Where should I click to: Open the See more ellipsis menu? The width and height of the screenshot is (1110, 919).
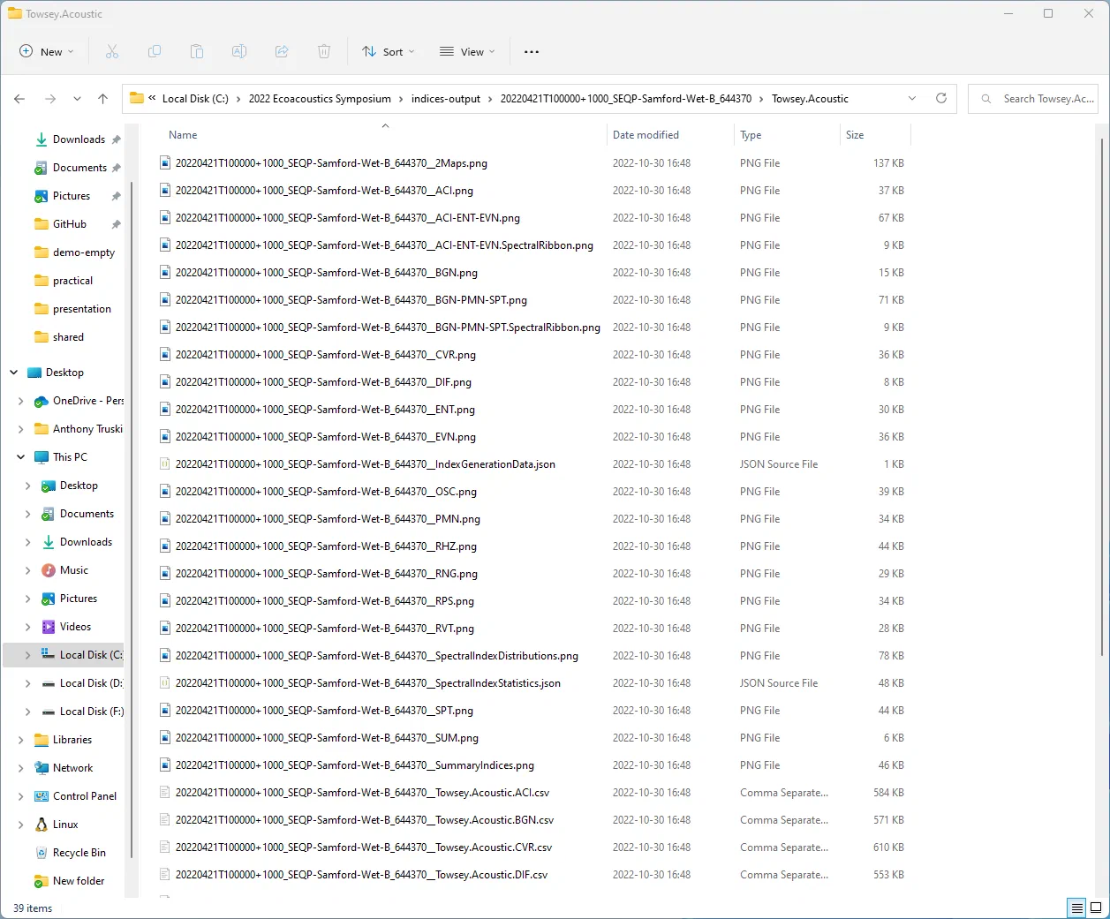(532, 51)
